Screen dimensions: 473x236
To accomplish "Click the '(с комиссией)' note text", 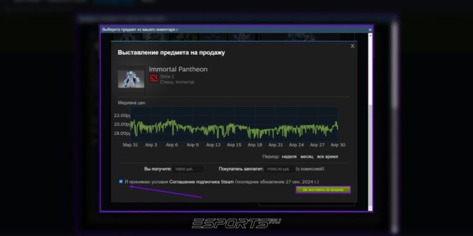I will click(310, 169).
